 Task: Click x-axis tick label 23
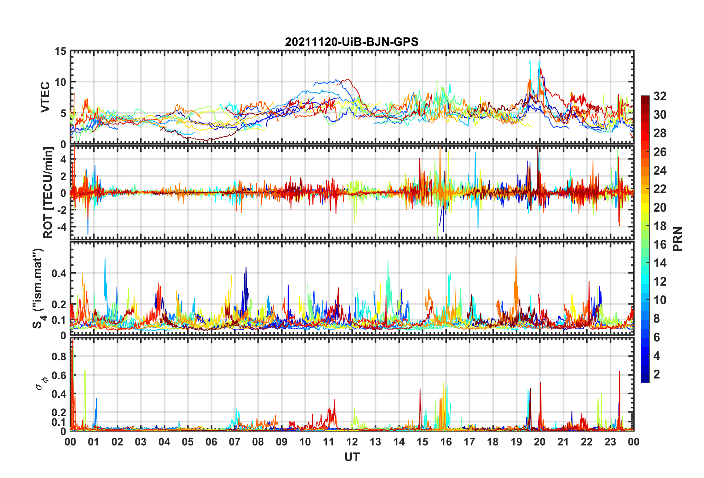610,442
